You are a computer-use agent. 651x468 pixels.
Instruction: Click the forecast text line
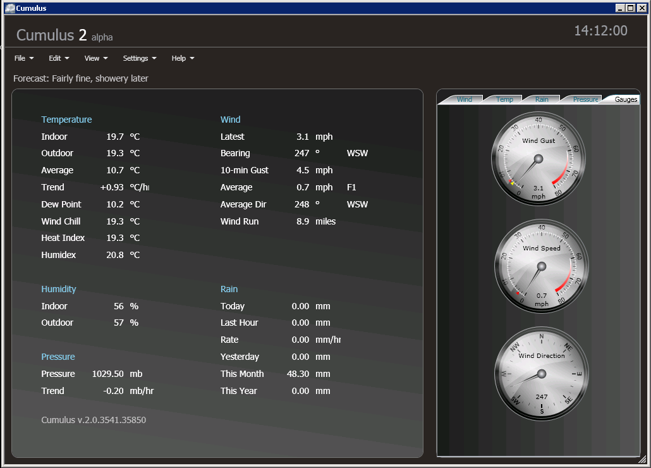tap(81, 78)
